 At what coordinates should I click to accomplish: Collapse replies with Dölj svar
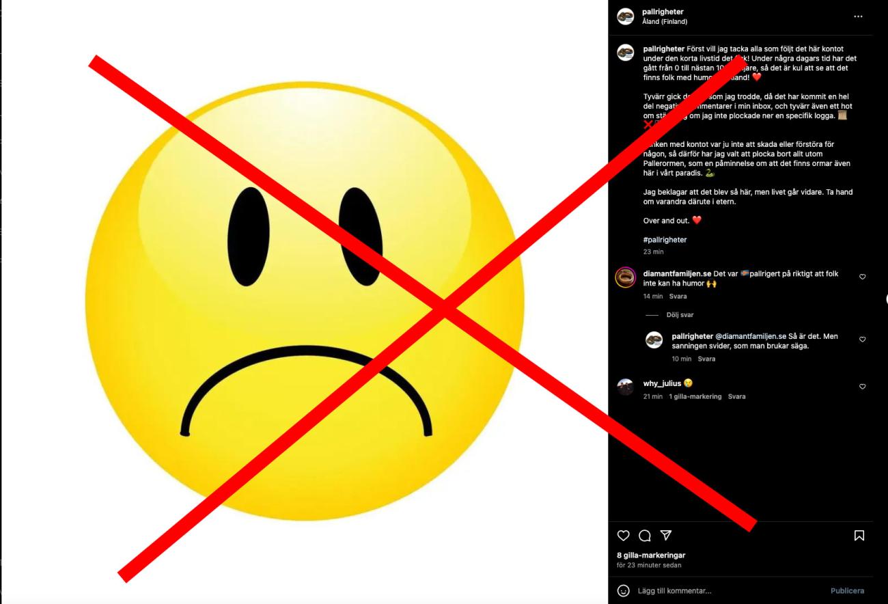[x=680, y=315]
